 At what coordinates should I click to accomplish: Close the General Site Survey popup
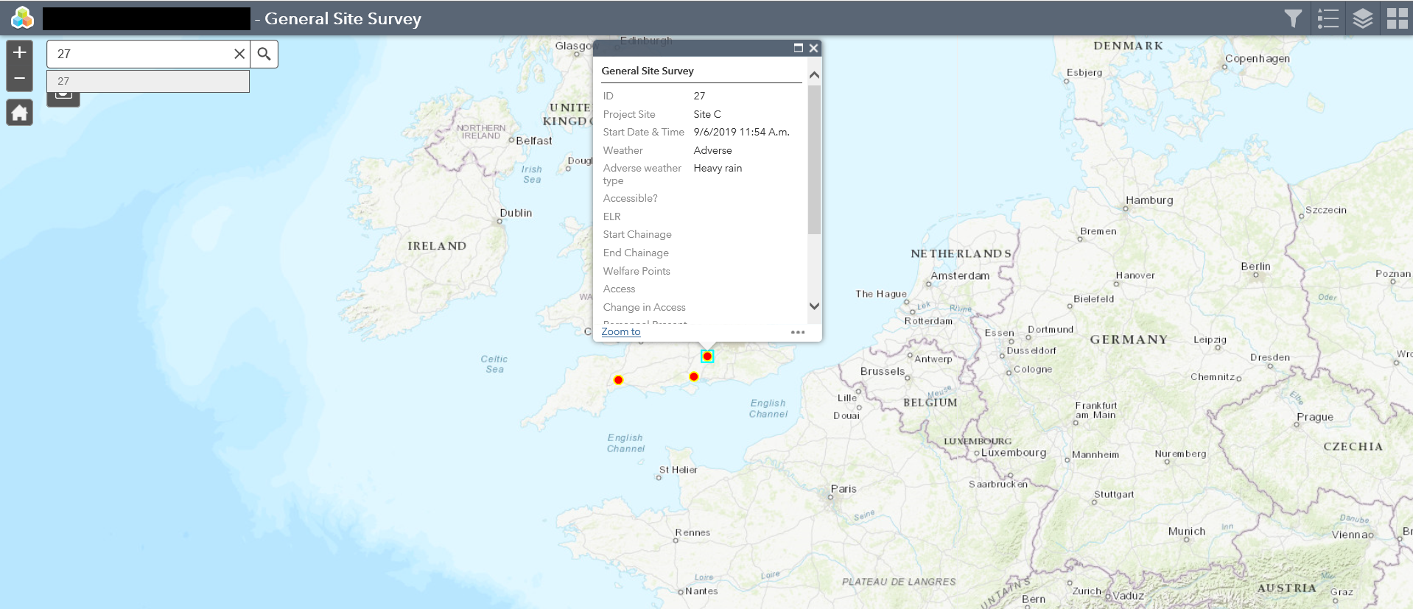[x=813, y=48]
